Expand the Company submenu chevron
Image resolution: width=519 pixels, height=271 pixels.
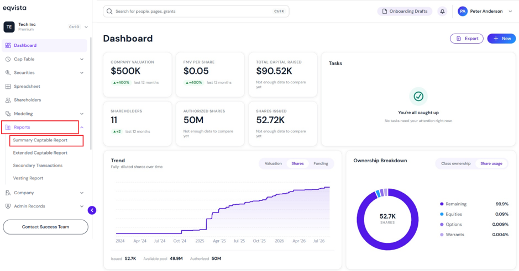coord(82,193)
